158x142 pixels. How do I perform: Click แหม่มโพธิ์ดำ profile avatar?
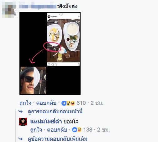[x=23, y=122]
